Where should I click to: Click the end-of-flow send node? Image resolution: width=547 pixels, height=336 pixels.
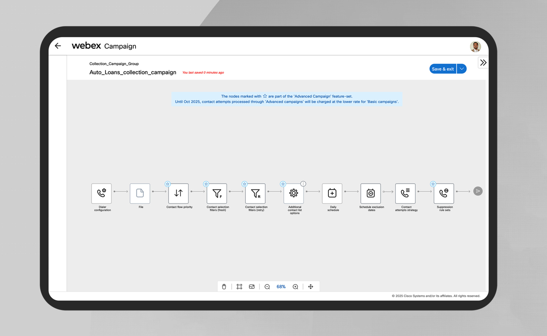478,191
